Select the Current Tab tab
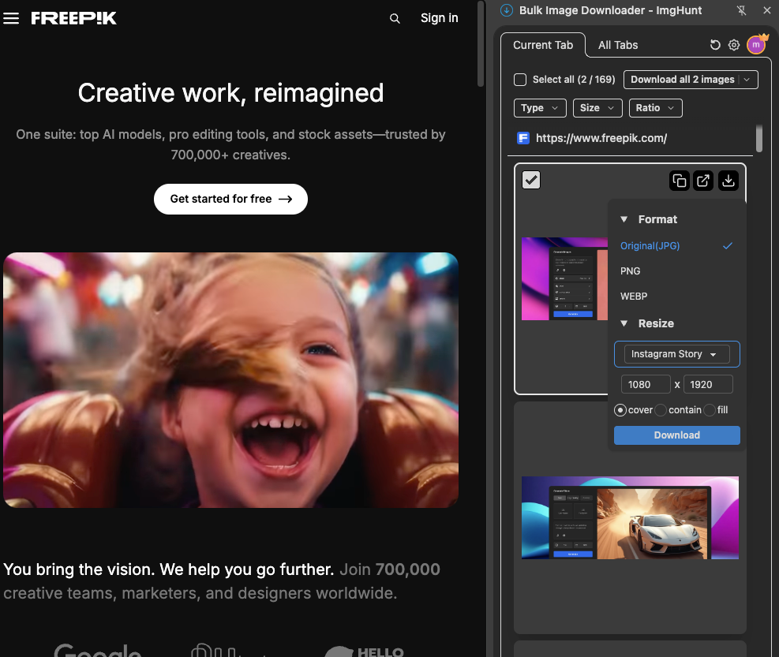779x657 pixels. (x=543, y=45)
